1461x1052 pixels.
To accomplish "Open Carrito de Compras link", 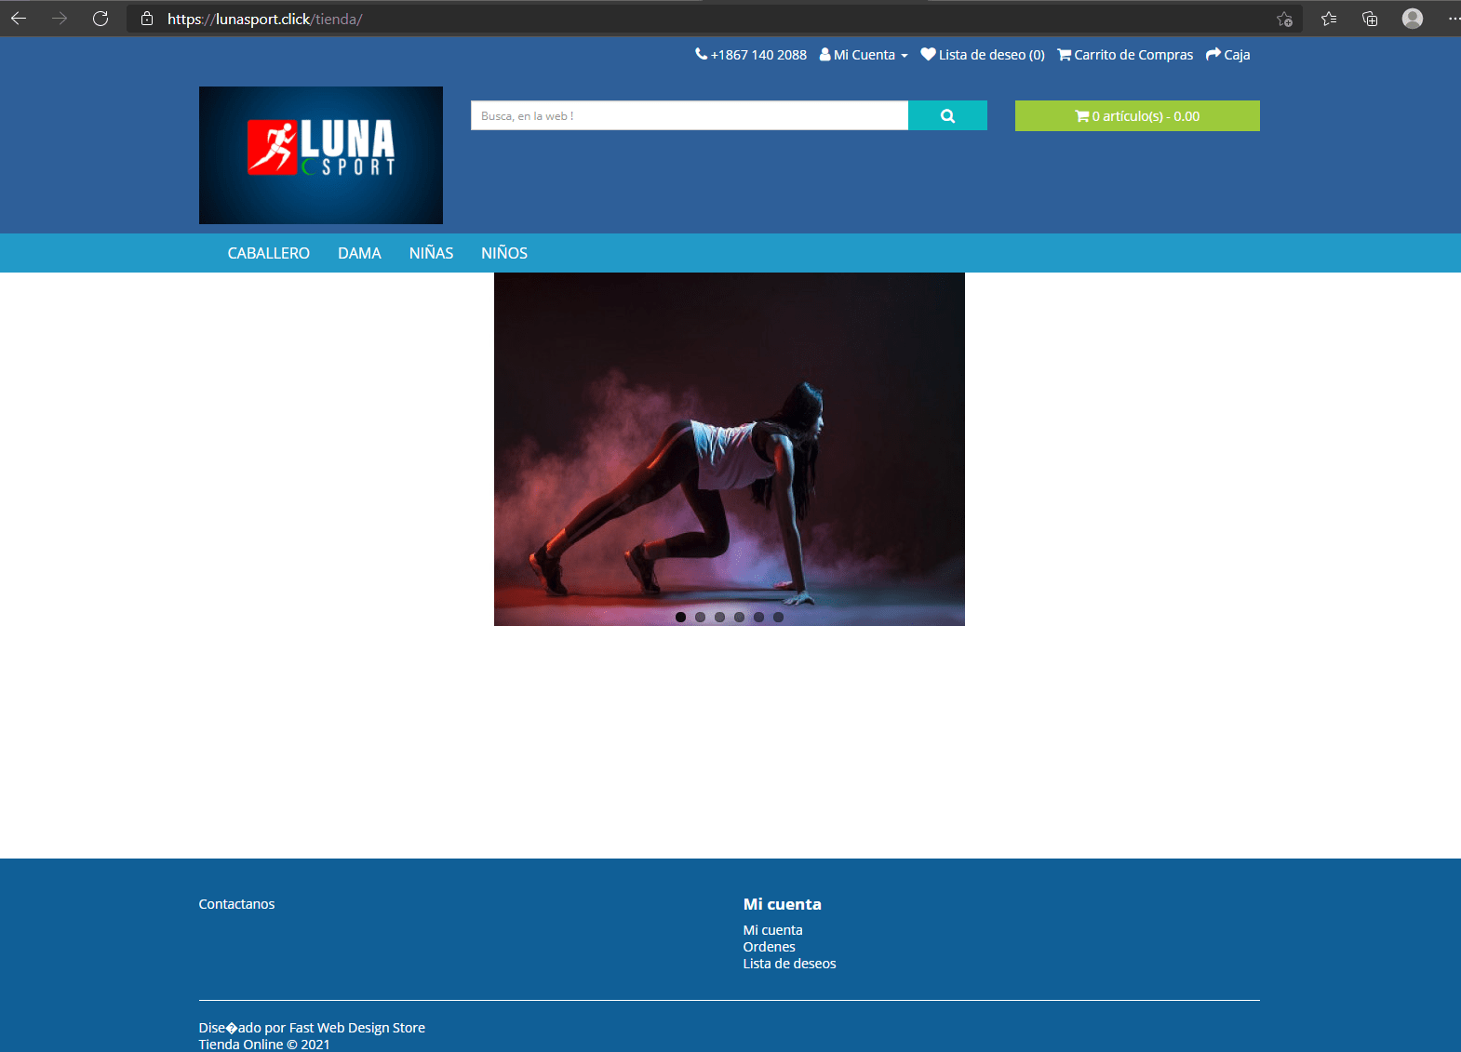I will coord(1125,55).
